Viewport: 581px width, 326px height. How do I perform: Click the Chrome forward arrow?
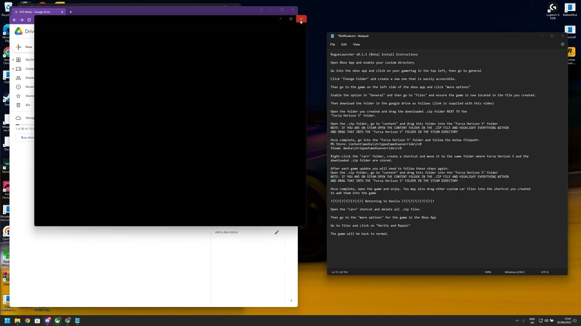point(22,20)
